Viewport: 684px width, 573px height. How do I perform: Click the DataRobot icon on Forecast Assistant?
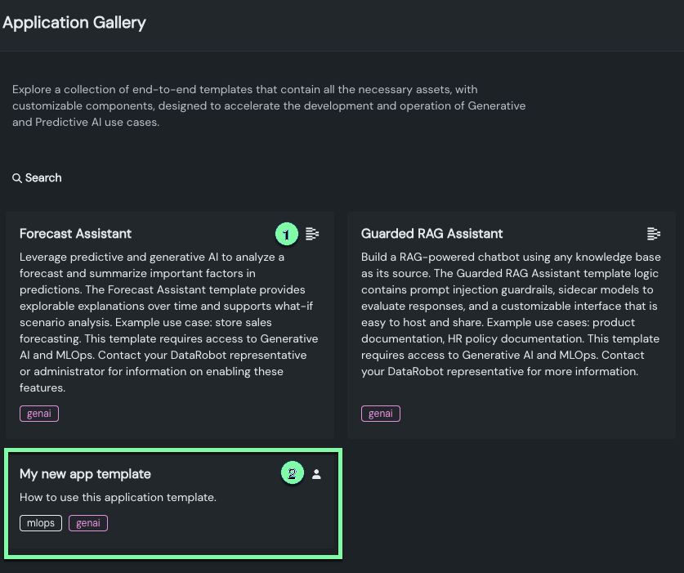pos(311,235)
